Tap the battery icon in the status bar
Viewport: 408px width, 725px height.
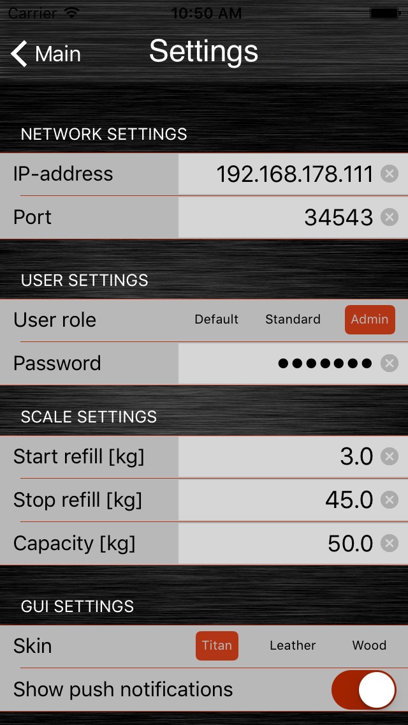click(384, 13)
